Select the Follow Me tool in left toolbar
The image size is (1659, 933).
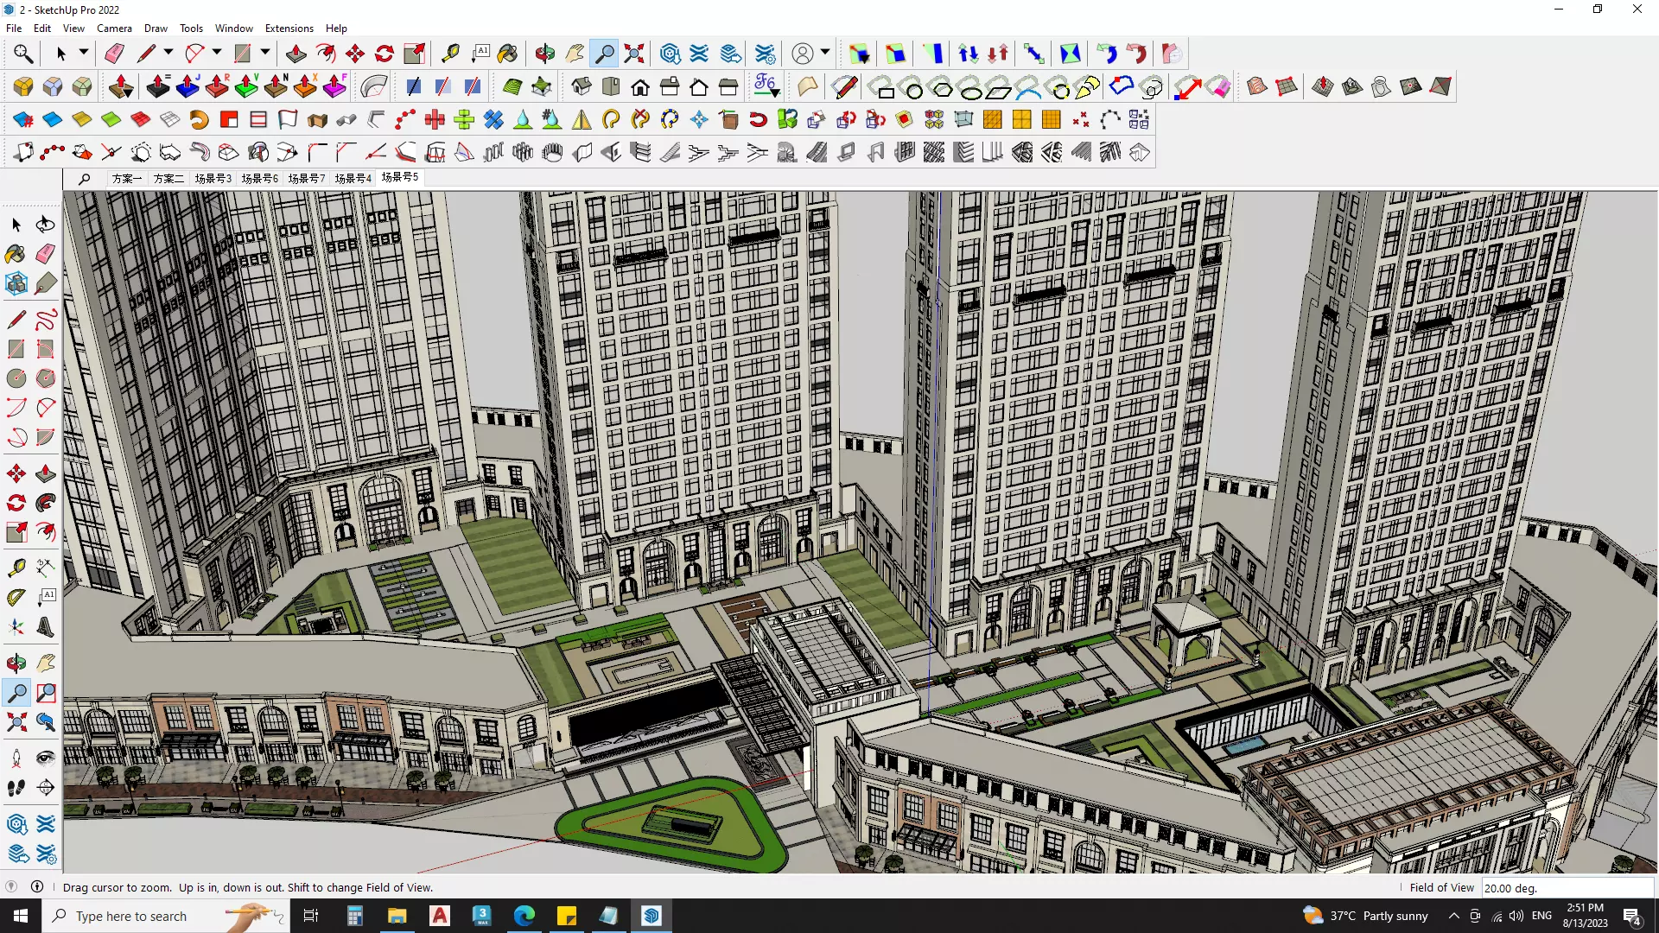[x=46, y=503]
